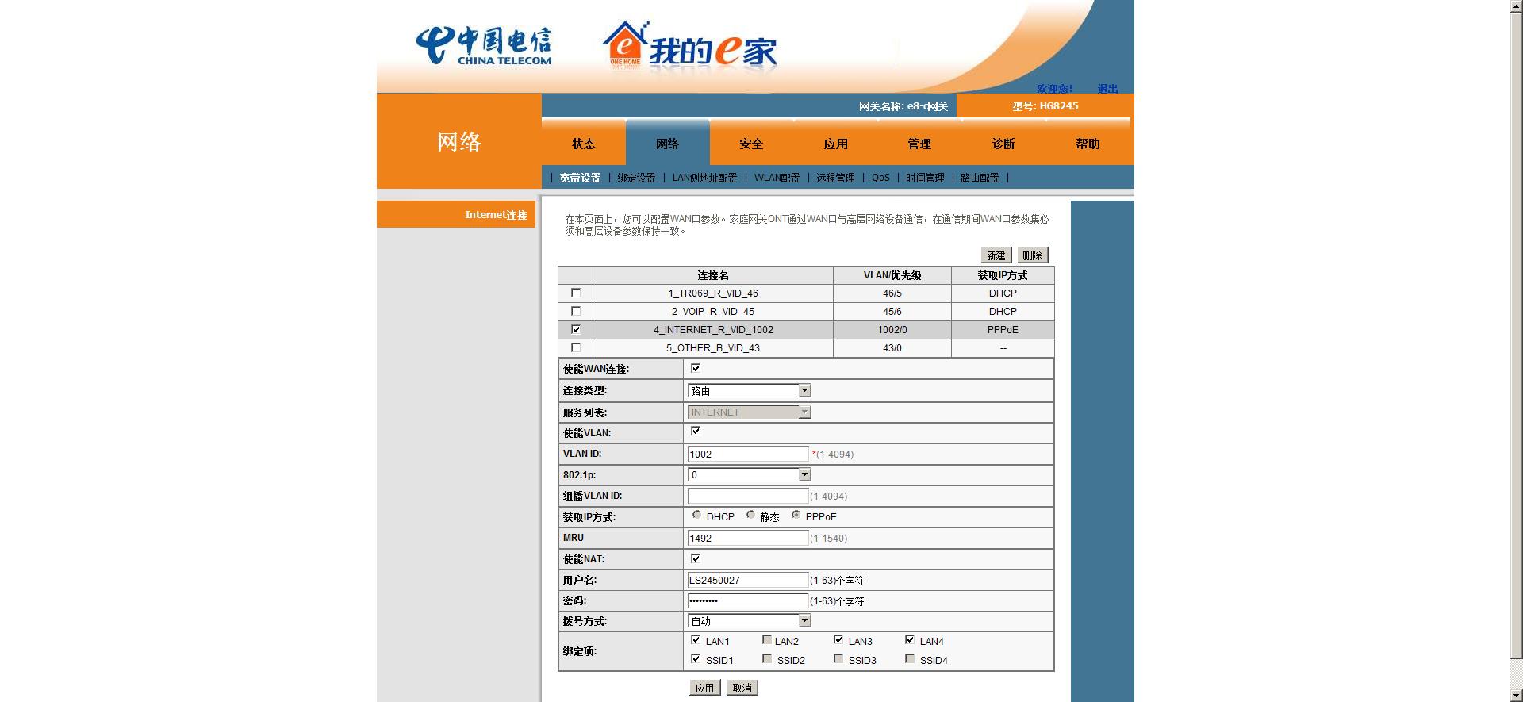Viewport: 1523px width, 702px height.
Task: Toggle the SSID1 binding checkbox
Action: pyautogui.click(x=696, y=658)
